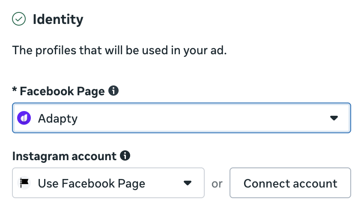
Task: Open the Adapty Facebook Page selector
Action: 181,118
